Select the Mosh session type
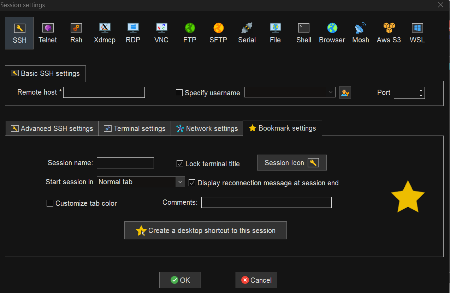Viewport: 450px width, 293px height. pos(360,33)
